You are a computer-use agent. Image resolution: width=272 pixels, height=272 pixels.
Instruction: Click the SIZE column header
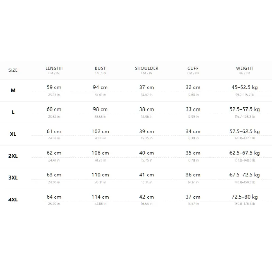coord(13,70)
